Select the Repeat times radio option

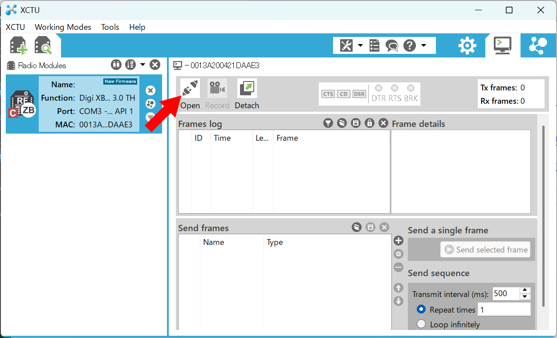point(421,309)
